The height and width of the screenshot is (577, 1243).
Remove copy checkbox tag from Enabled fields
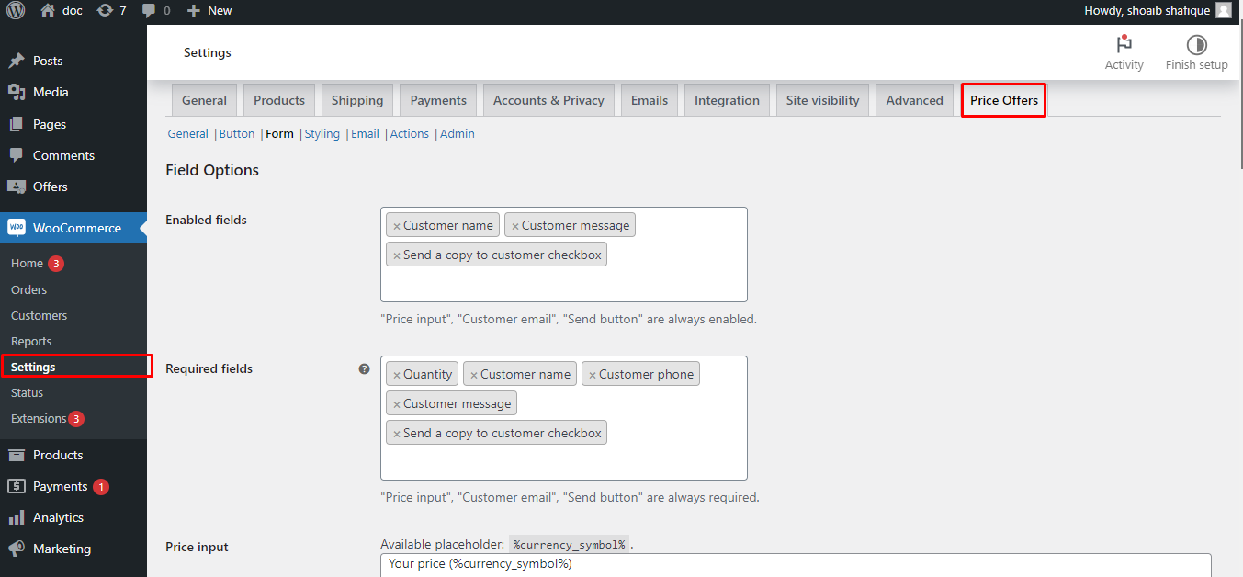click(x=397, y=255)
